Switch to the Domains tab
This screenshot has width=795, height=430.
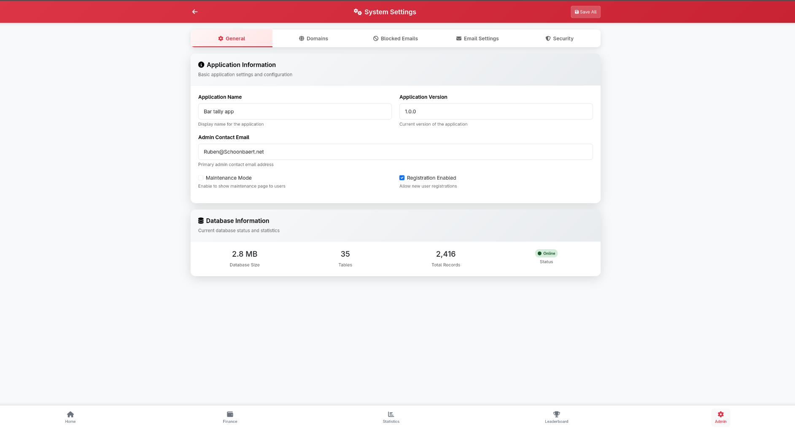(x=313, y=38)
